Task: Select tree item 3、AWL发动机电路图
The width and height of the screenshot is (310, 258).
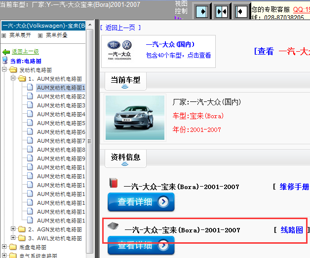Action: click(x=55, y=238)
